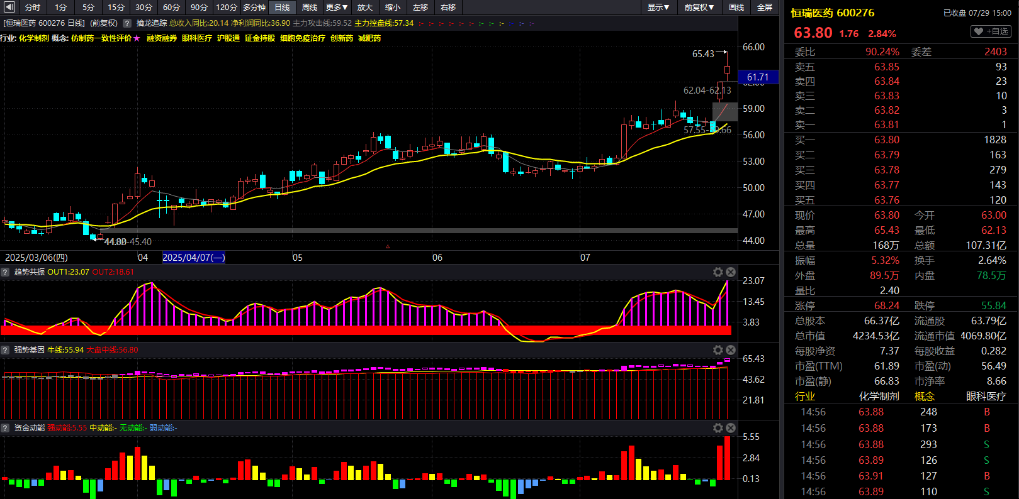Open the 前复权 adjustment dropdown

[699, 8]
